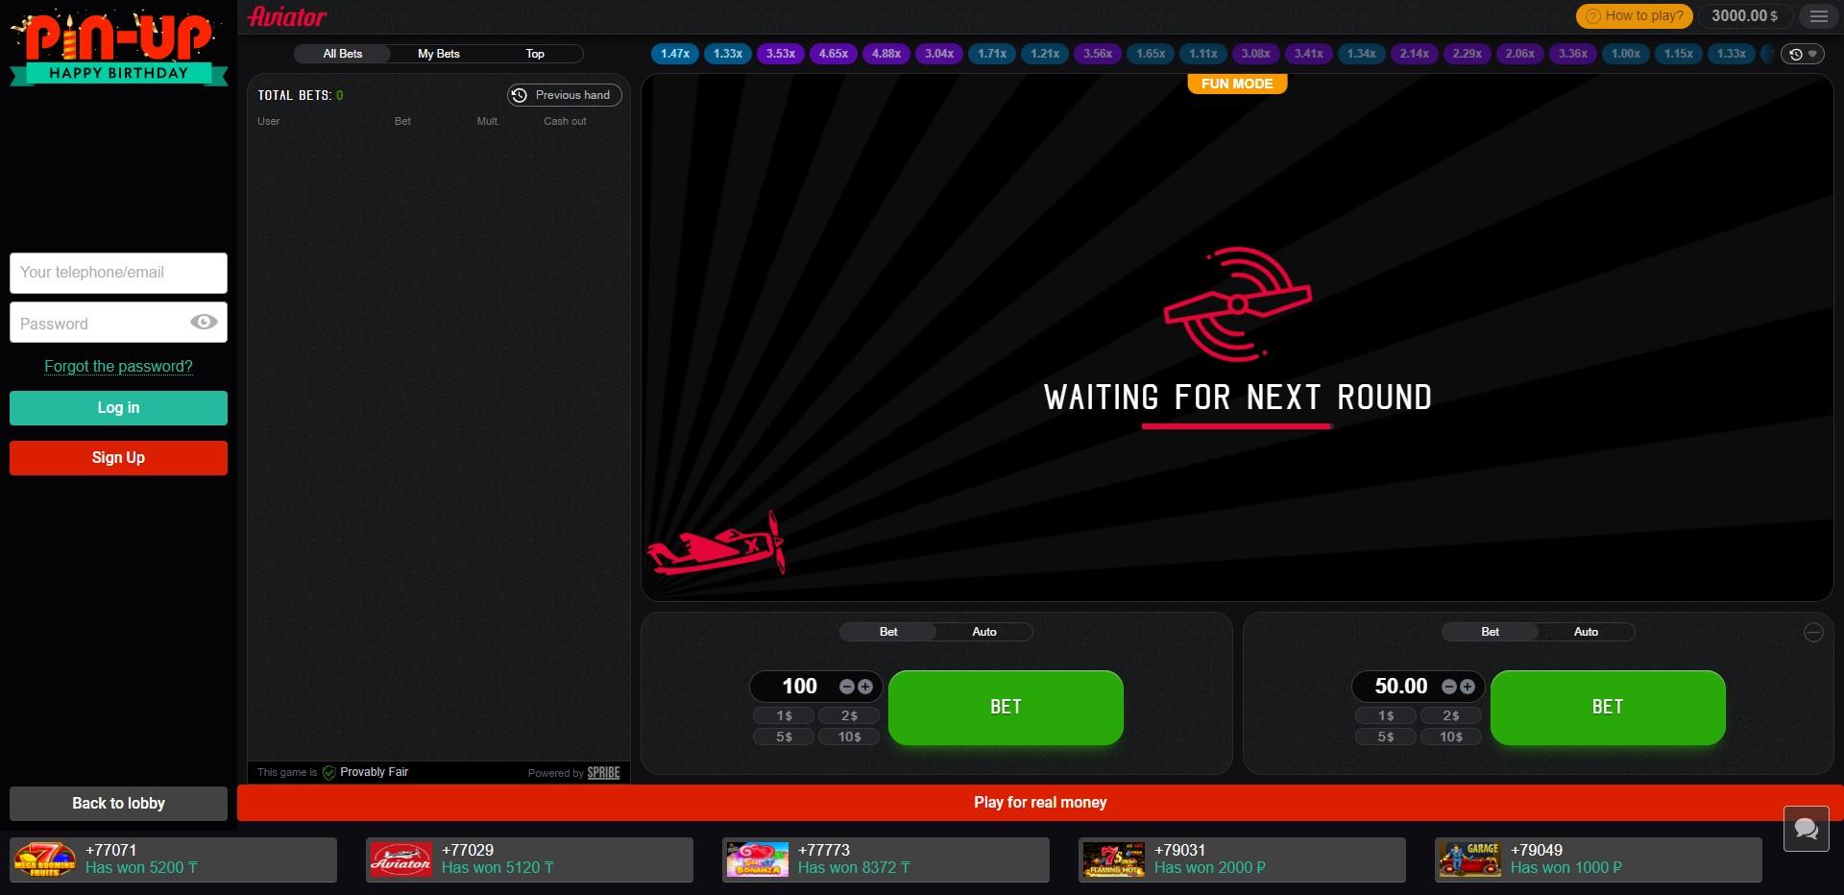
Task: Click the 4.88x multiplier history badge
Action: 886,54
